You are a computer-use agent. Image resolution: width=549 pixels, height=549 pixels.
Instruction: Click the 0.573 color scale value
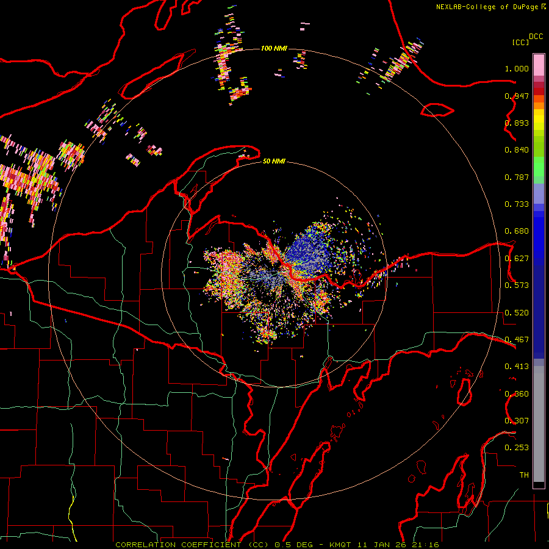[517, 285]
